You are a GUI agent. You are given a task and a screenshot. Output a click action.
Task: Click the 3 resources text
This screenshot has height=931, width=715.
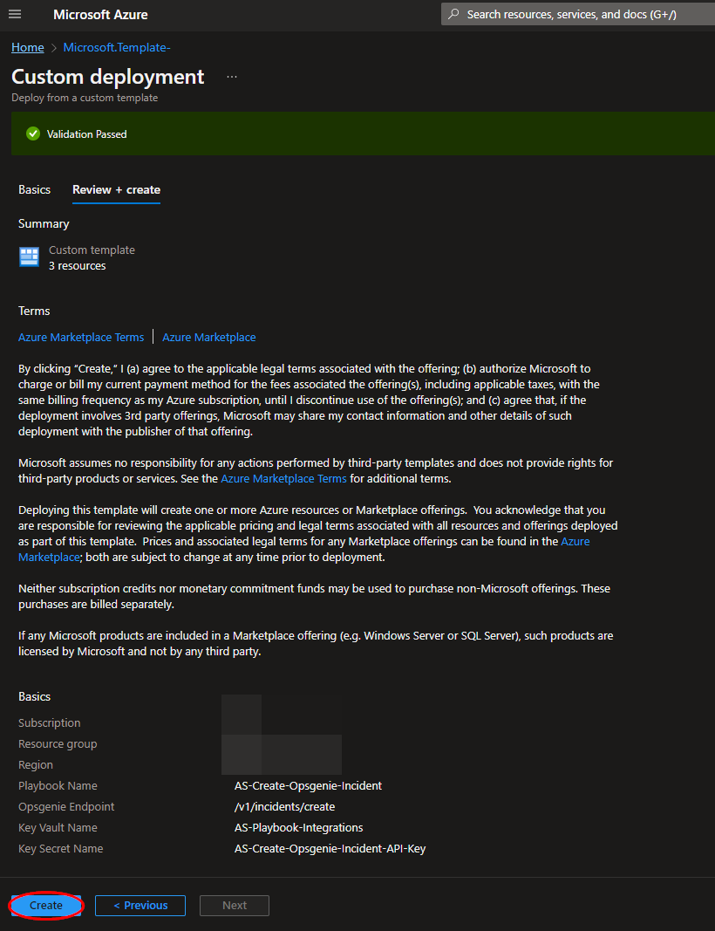(77, 266)
